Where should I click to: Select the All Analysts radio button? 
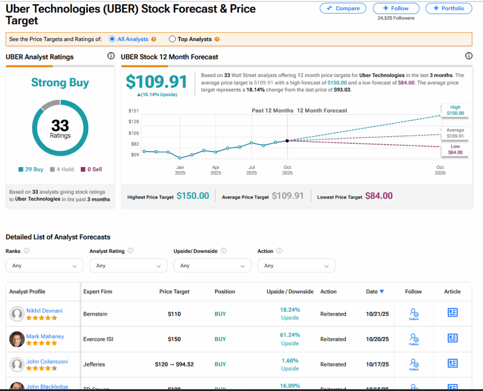point(112,39)
